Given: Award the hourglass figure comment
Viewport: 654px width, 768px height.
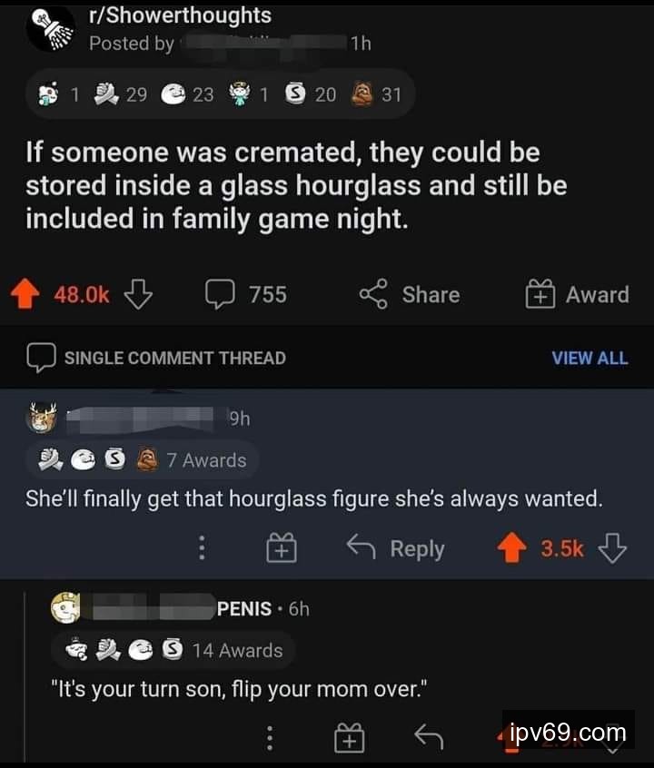Looking at the screenshot, I should (x=281, y=548).
